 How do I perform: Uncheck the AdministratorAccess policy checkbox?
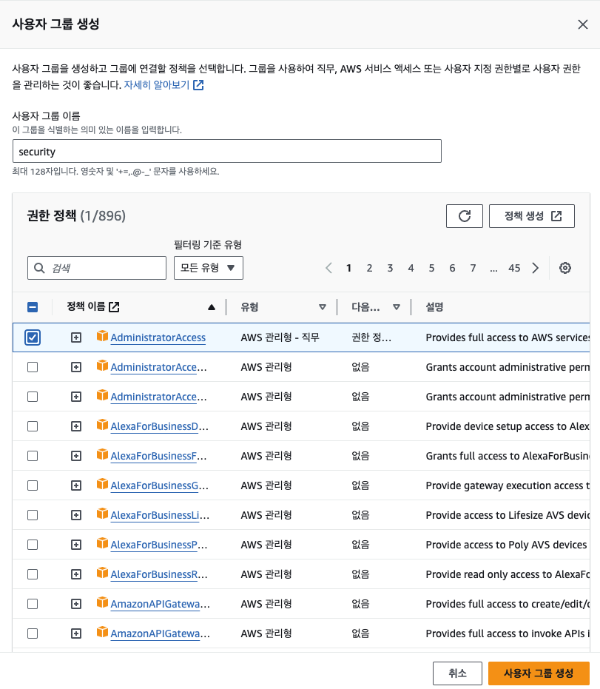(x=33, y=337)
